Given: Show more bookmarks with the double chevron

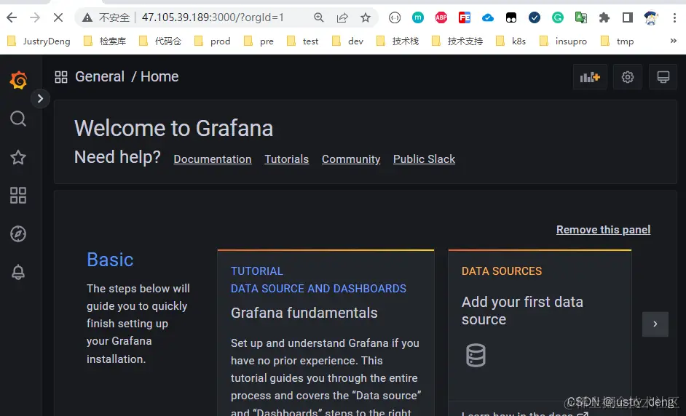Looking at the screenshot, I should 674,41.
